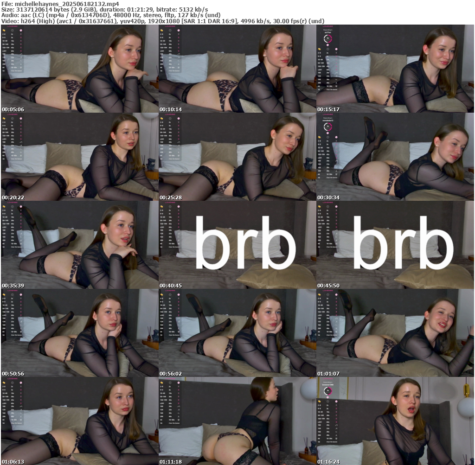Image resolution: width=475 pixels, height=465 pixels.
Task: Click the circular countdown timer in 00:15:17 frame
Action: tap(327, 38)
